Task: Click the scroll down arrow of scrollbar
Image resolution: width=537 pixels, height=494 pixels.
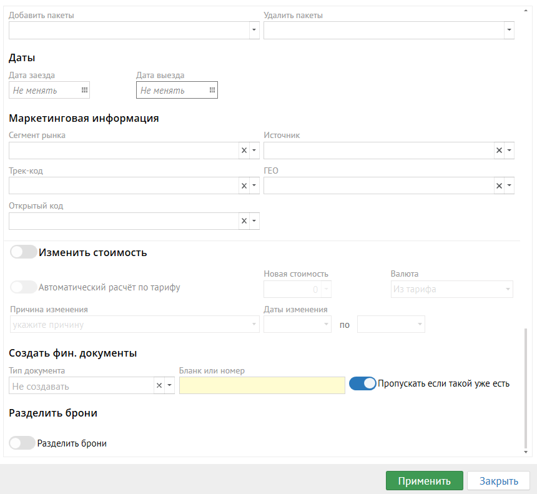Action: (528, 452)
